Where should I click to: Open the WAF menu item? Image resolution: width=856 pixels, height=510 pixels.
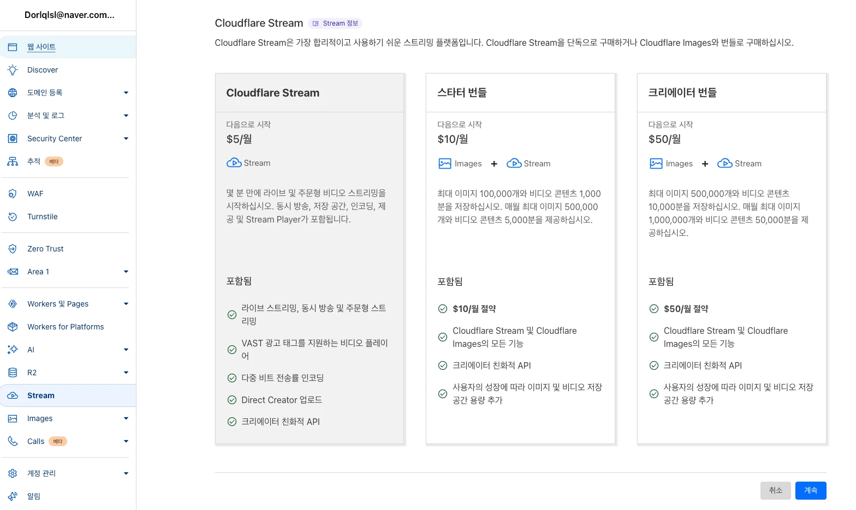pos(68,194)
